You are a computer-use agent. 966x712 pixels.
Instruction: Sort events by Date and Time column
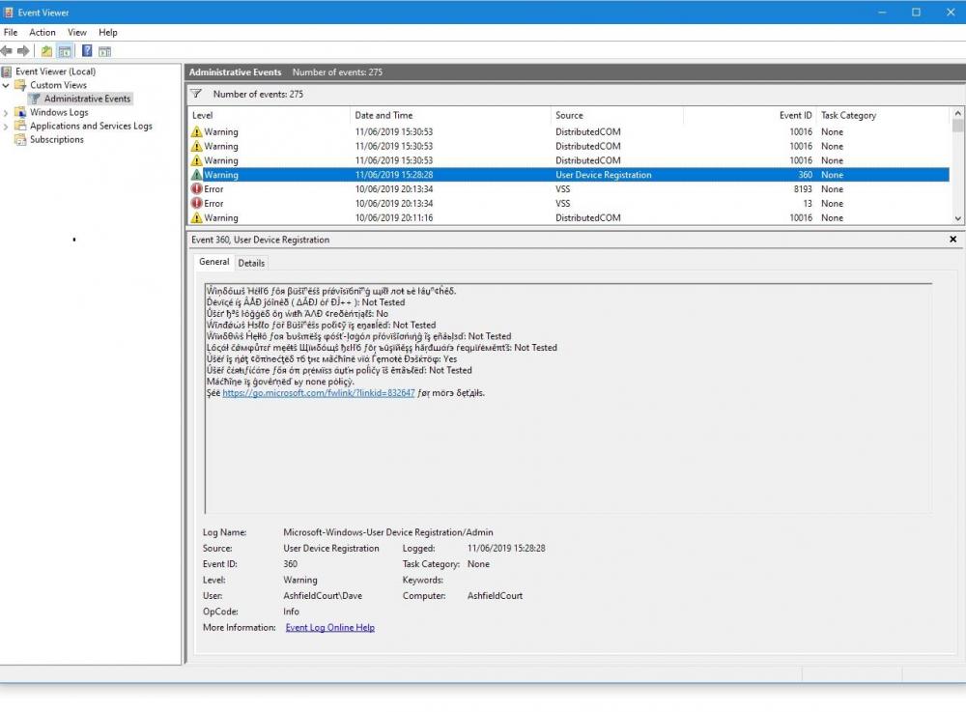point(384,116)
